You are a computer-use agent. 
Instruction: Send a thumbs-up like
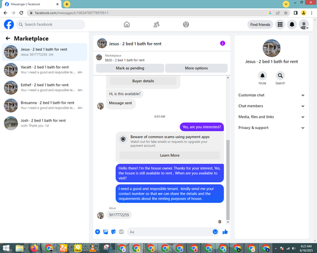225,232
